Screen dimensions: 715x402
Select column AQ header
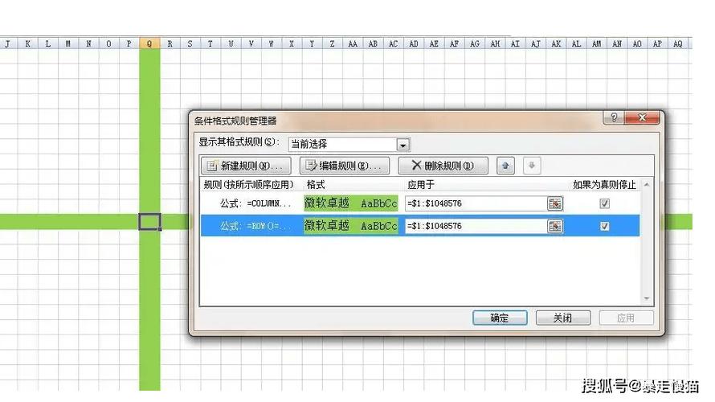click(x=678, y=43)
